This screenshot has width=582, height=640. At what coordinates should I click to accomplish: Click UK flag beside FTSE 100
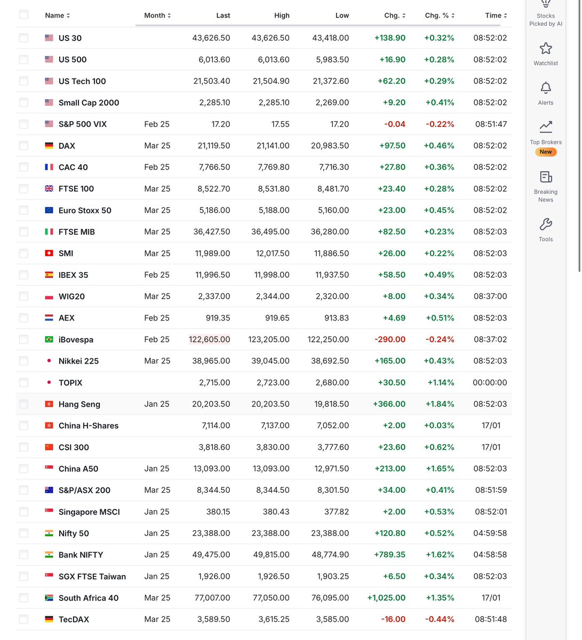pyautogui.click(x=49, y=189)
